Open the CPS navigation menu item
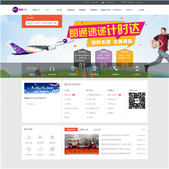 (x=47, y=10)
